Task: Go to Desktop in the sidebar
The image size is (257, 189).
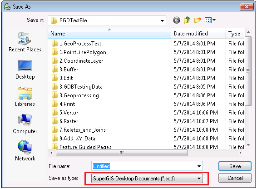Action: [25, 70]
